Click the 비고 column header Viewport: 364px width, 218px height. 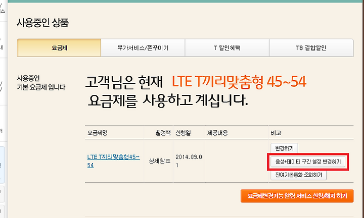coord(276,133)
